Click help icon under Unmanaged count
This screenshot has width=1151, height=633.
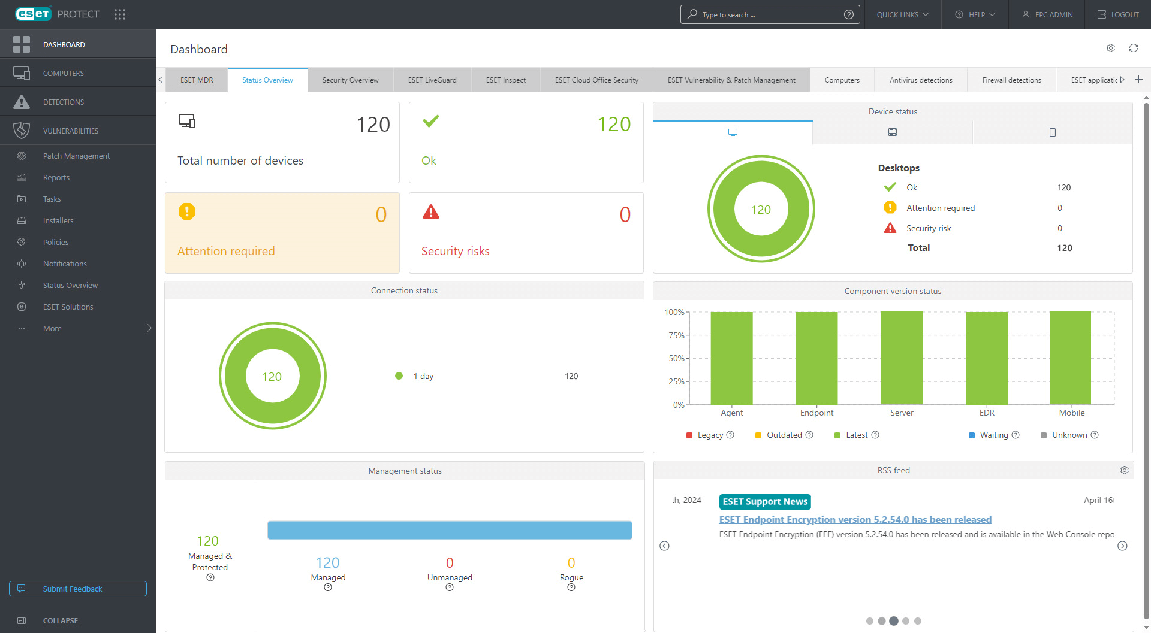pyautogui.click(x=450, y=587)
